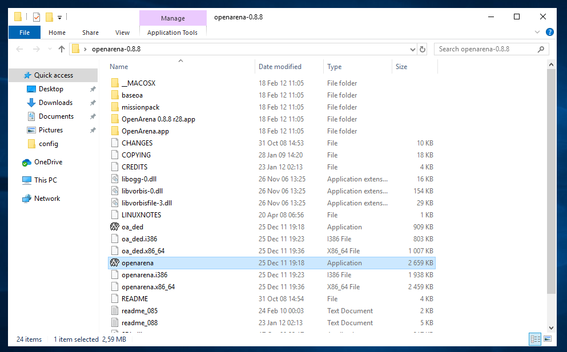
Task: Click address bar root chevron
Action: point(85,49)
